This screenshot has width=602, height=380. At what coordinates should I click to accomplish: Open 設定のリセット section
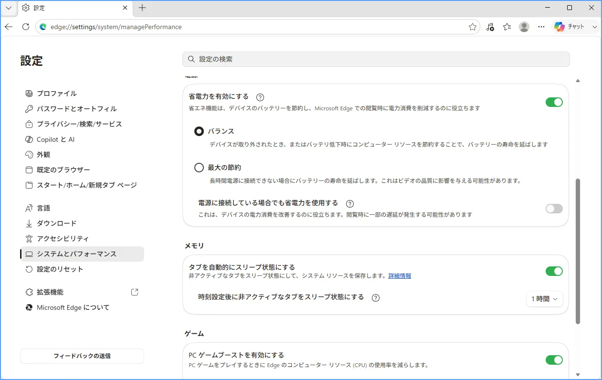[x=82, y=269]
